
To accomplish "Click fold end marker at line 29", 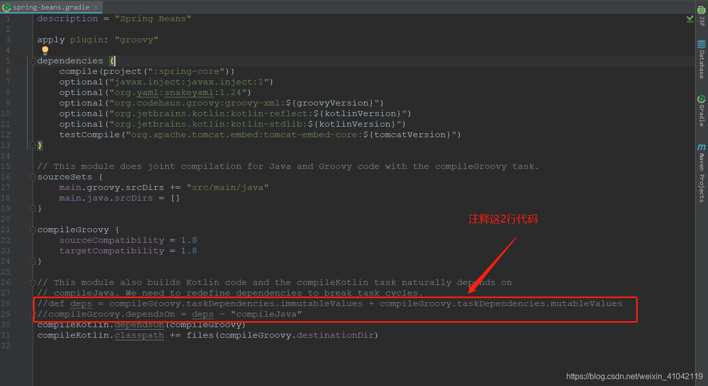I will pos(33,314).
